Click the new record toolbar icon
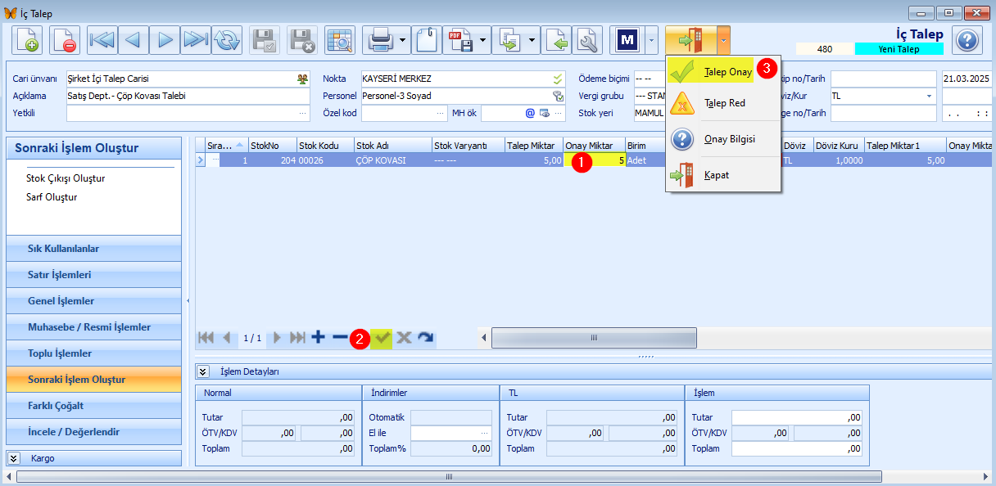The width and height of the screenshot is (996, 486). (x=27, y=39)
